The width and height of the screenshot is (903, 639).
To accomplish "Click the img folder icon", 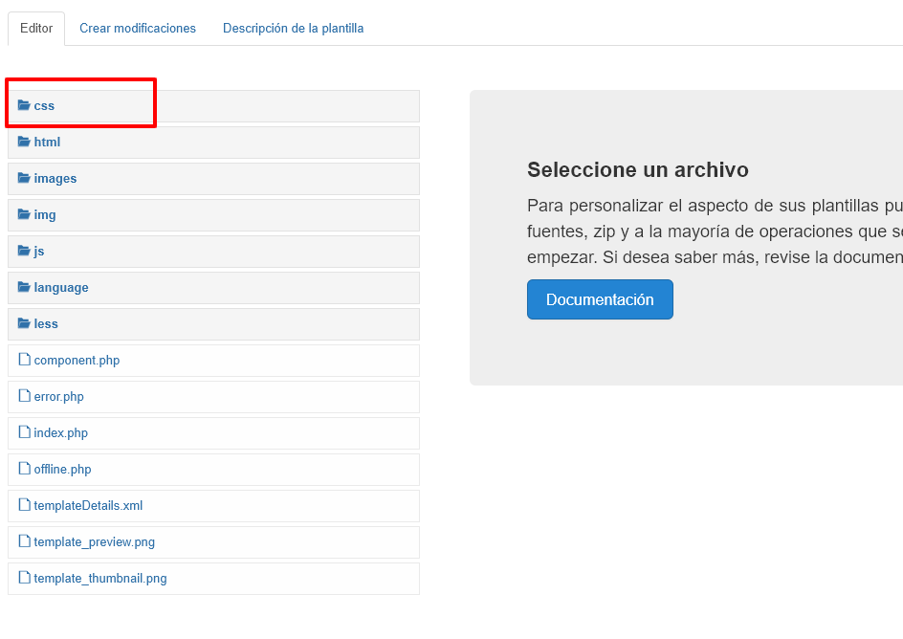I will (x=24, y=214).
